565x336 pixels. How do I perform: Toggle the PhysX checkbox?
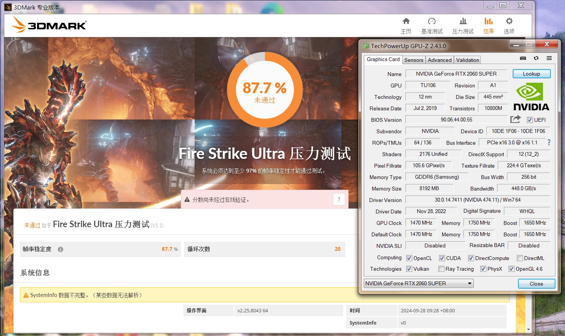click(483, 269)
